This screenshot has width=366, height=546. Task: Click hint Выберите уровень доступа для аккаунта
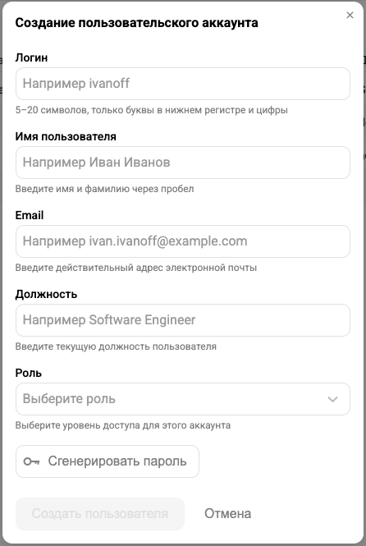point(123,425)
